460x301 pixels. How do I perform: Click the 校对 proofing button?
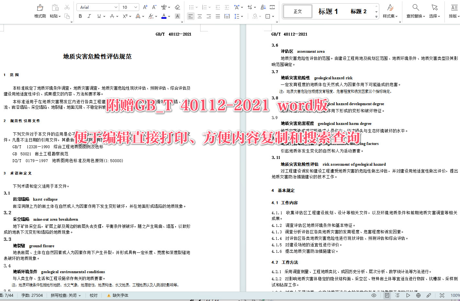click(x=93, y=295)
